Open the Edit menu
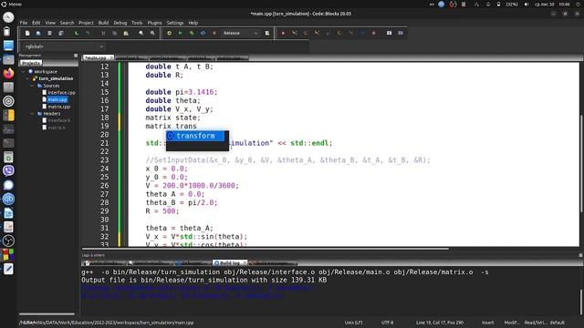This screenshot has width=584, height=328. (36, 23)
